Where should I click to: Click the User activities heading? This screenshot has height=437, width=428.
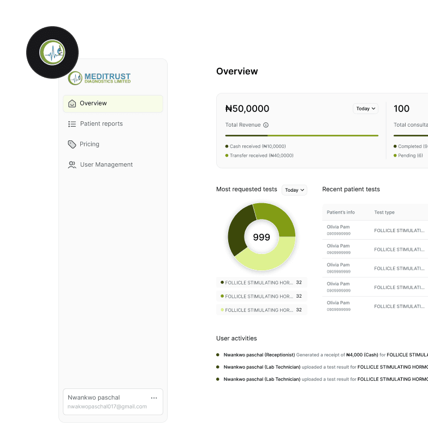click(236, 338)
